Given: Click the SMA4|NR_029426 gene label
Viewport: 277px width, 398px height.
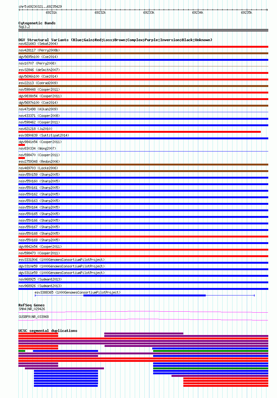Looking at the screenshot, I should click(x=32, y=309).
